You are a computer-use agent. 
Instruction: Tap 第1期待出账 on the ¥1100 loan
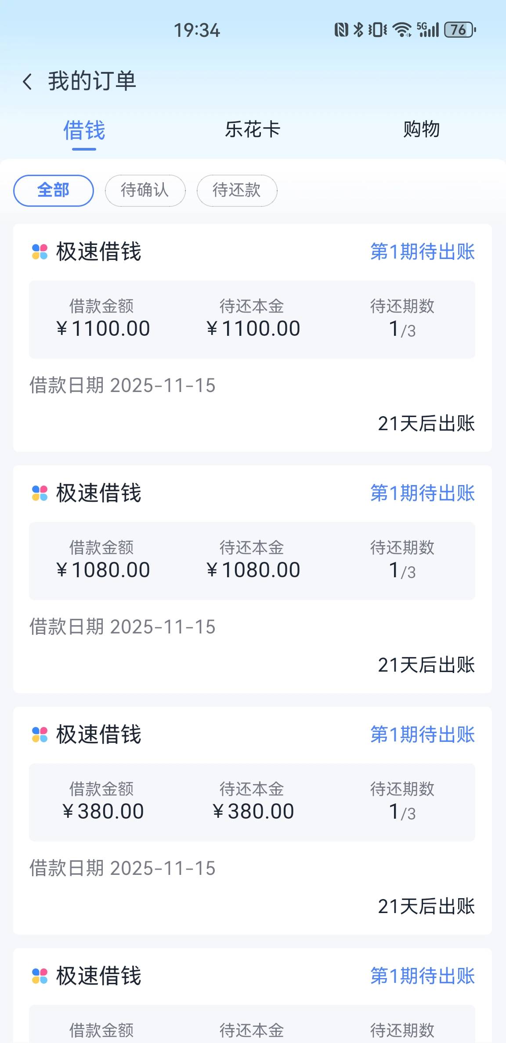[422, 252]
